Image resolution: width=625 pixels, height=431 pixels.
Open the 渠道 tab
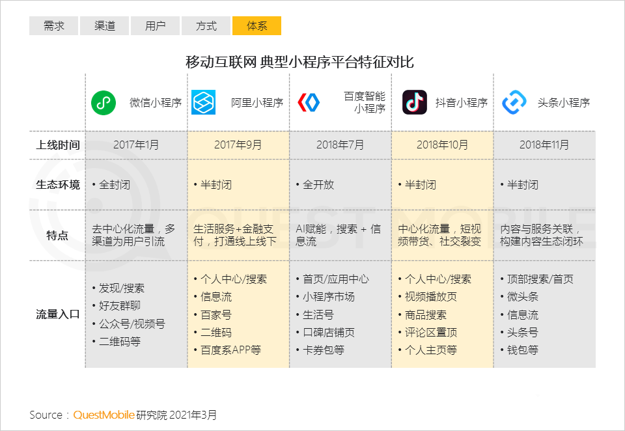104,26
